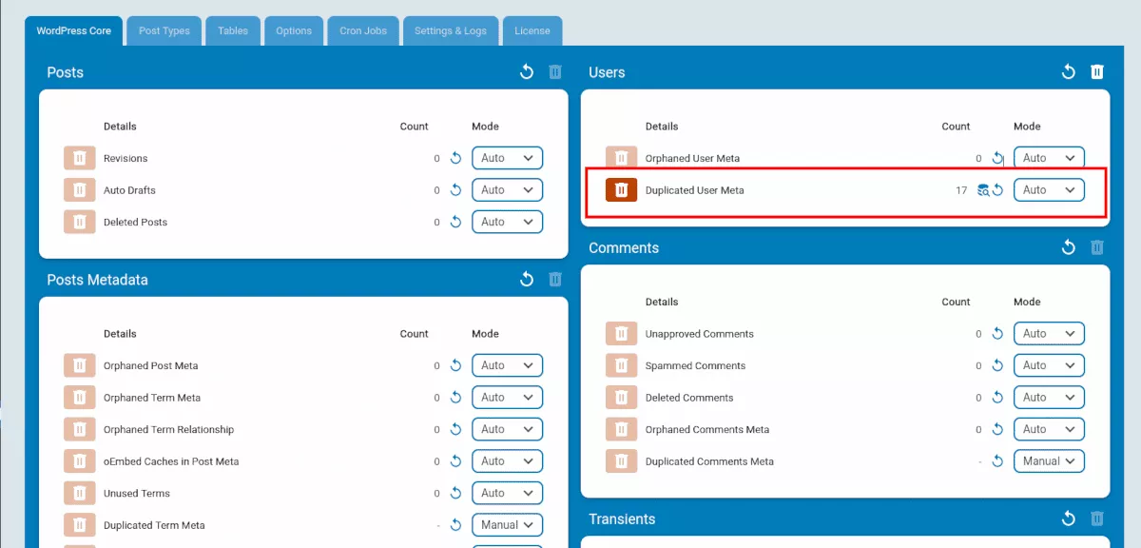Click the Orphaned Term Relationship label
Viewport: 1141px width, 548px height.
coord(168,430)
